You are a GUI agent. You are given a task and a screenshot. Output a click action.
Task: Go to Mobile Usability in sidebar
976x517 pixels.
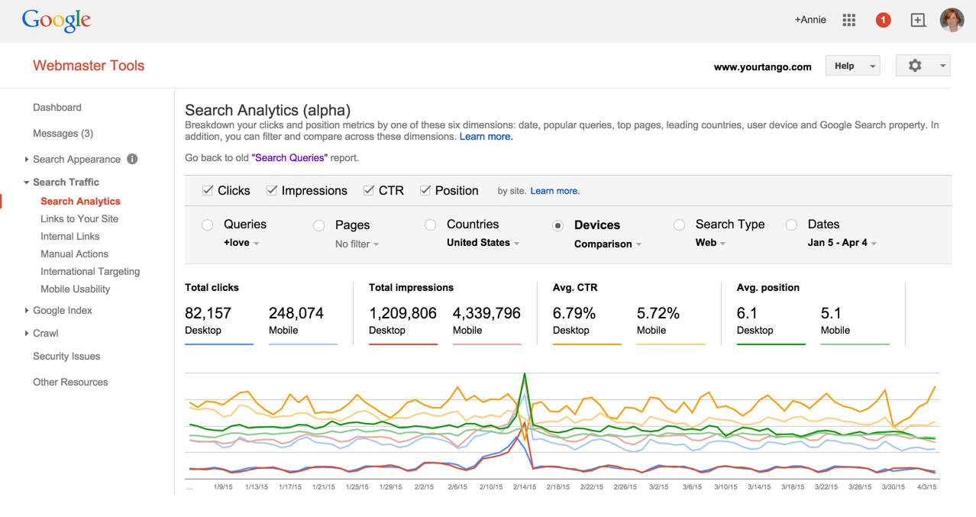pyautogui.click(x=75, y=289)
